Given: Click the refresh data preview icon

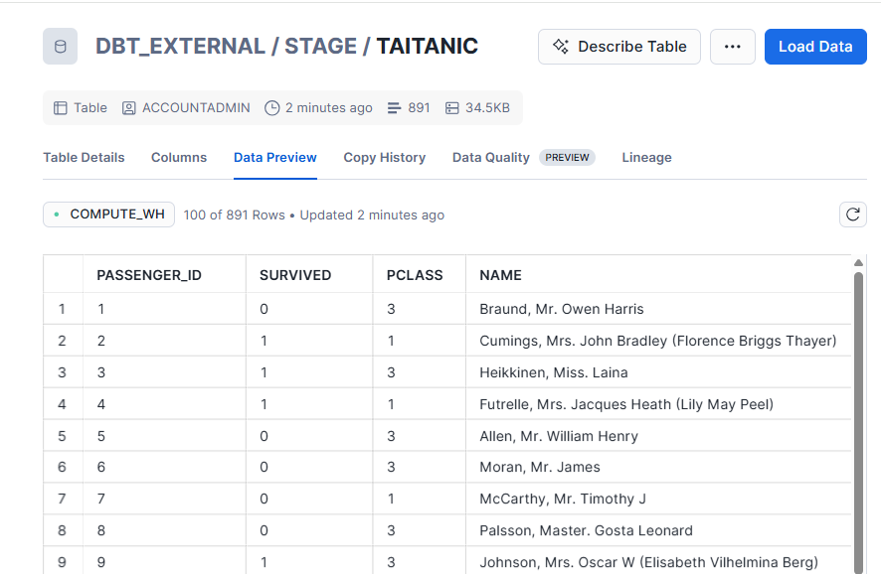Looking at the screenshot, I should 852,215.
